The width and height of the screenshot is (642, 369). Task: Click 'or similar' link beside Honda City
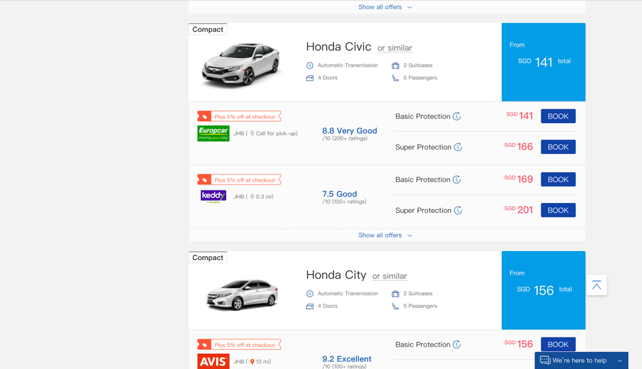[389, 276]
